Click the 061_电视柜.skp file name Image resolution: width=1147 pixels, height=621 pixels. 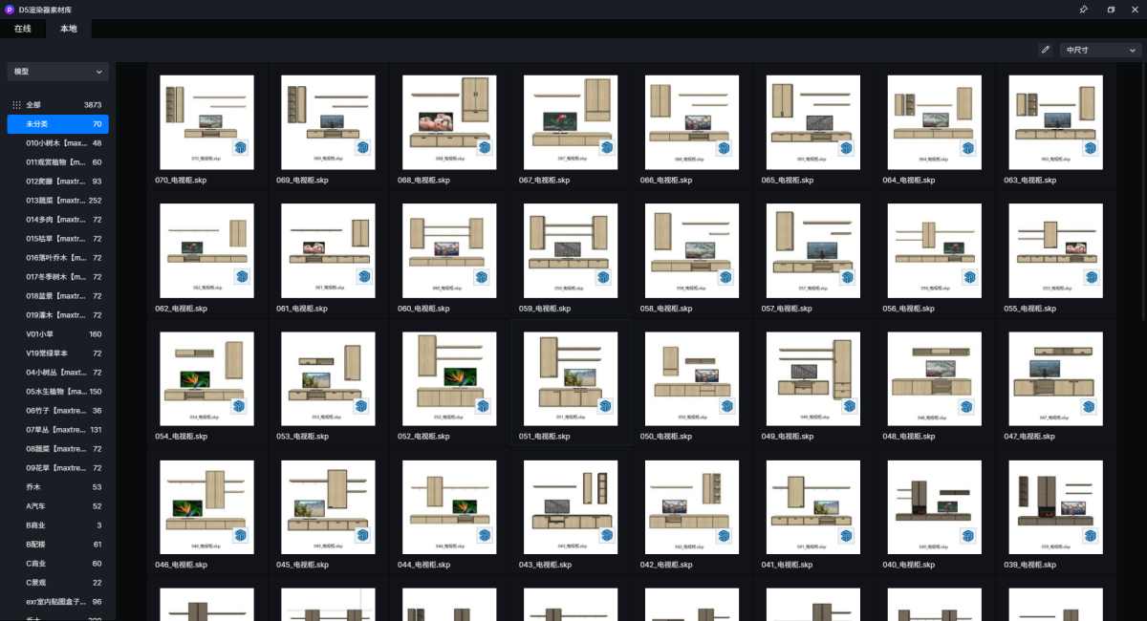pos(302,309)
